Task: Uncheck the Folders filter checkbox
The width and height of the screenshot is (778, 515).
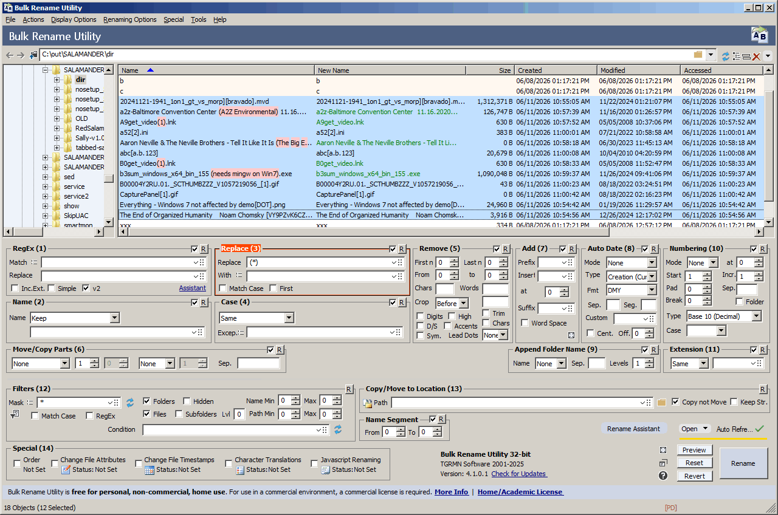Action: point(147,401)
